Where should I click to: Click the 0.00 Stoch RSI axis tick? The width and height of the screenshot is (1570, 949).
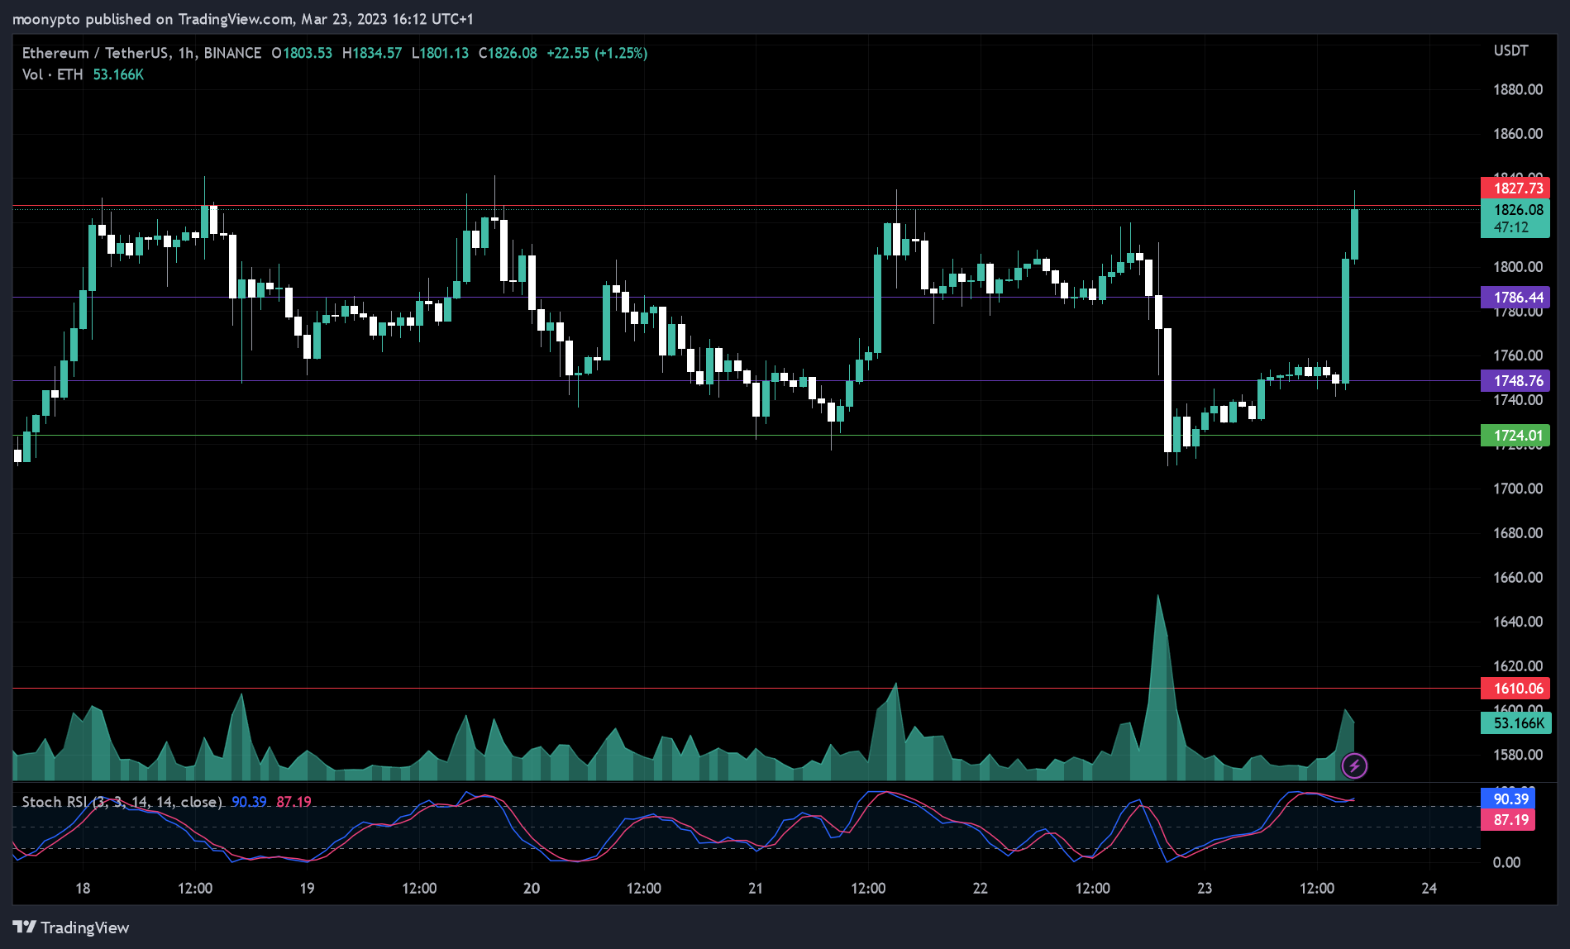click(x=1506, y=862)
